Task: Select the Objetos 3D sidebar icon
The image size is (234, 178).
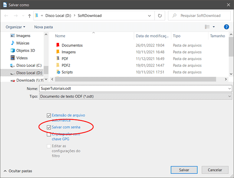Action: [x=13, y=50]
